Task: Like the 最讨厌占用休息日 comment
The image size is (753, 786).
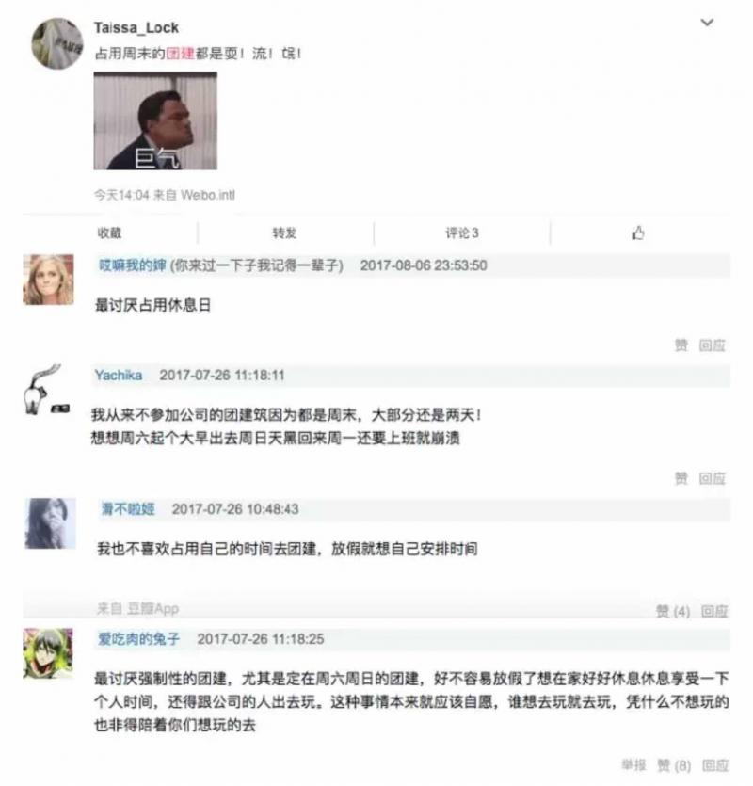Action: pyautogui.click(x=681, y=345)
